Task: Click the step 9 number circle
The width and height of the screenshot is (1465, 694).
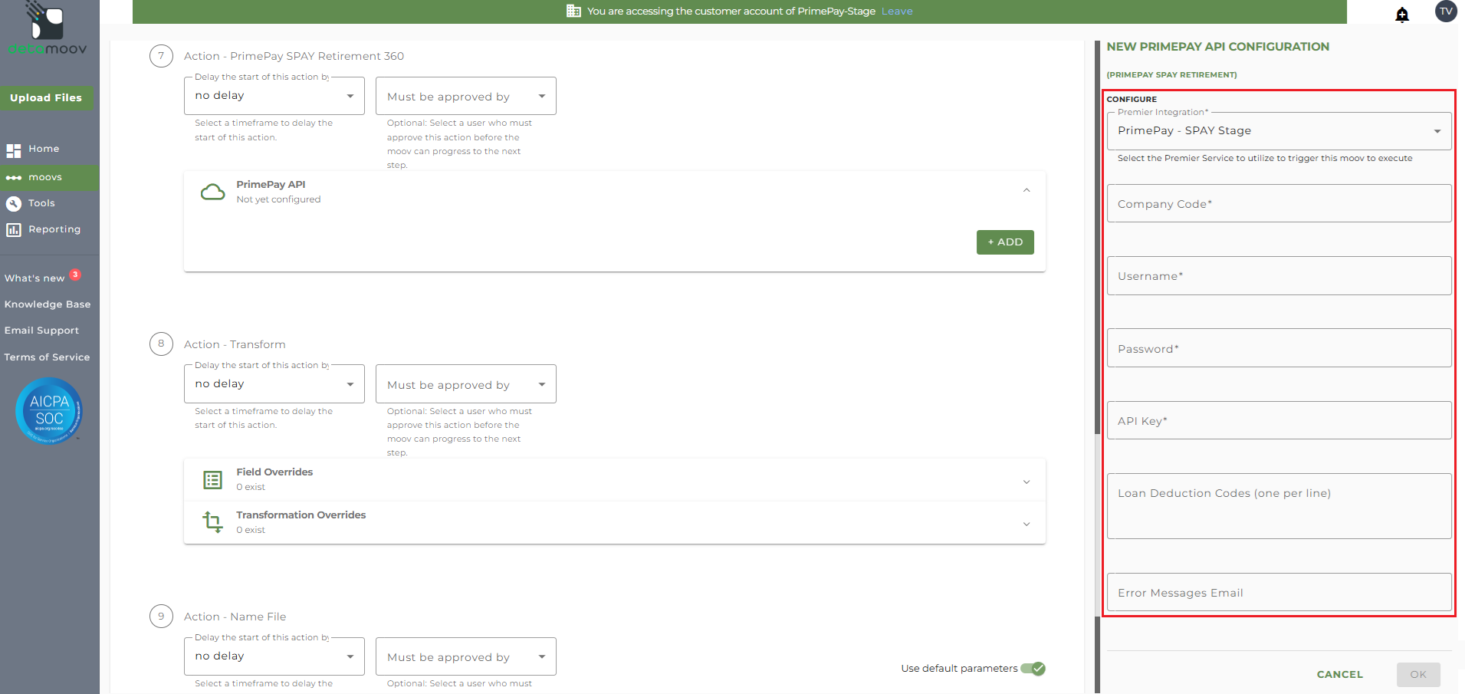Action: click(161, 616)
